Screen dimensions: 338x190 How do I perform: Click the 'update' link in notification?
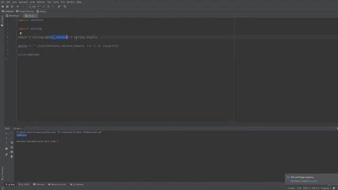click(x=314, y=181)
